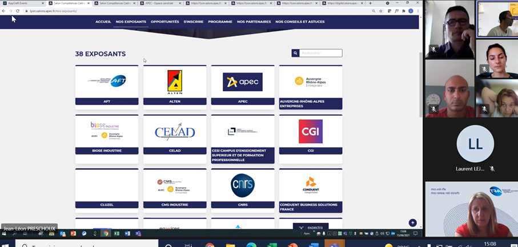Select the man with glasses video tile

(x=450, y=29)
